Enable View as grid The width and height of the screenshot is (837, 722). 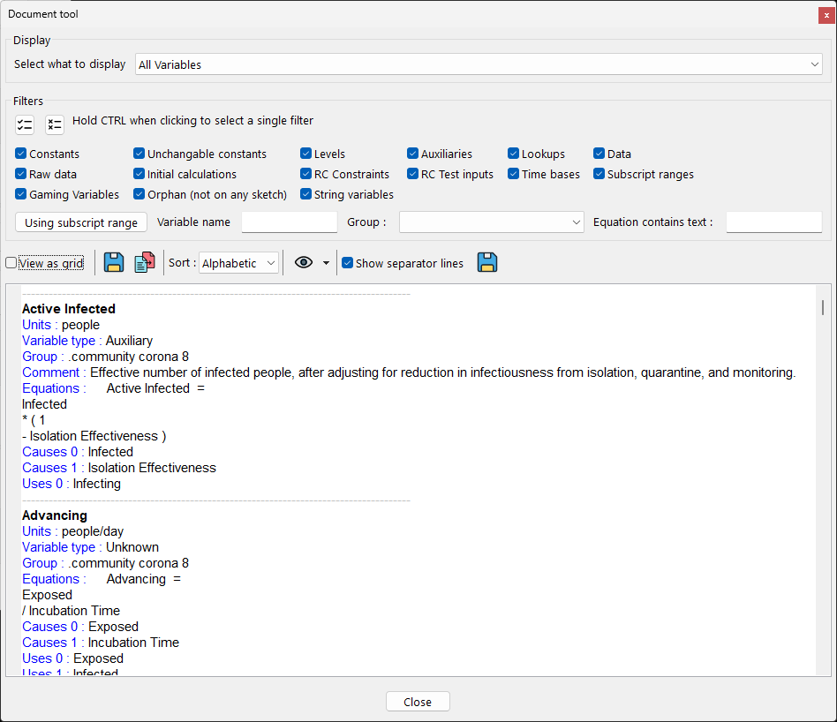11,262
